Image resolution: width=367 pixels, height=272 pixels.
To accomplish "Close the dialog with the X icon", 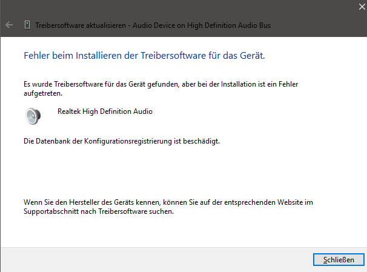I will point(362,7).
